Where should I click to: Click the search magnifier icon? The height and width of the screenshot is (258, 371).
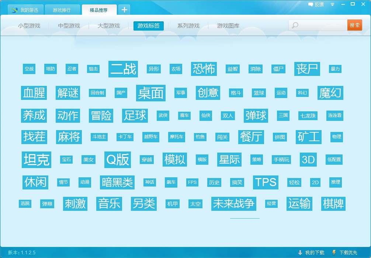pos(295,25)
